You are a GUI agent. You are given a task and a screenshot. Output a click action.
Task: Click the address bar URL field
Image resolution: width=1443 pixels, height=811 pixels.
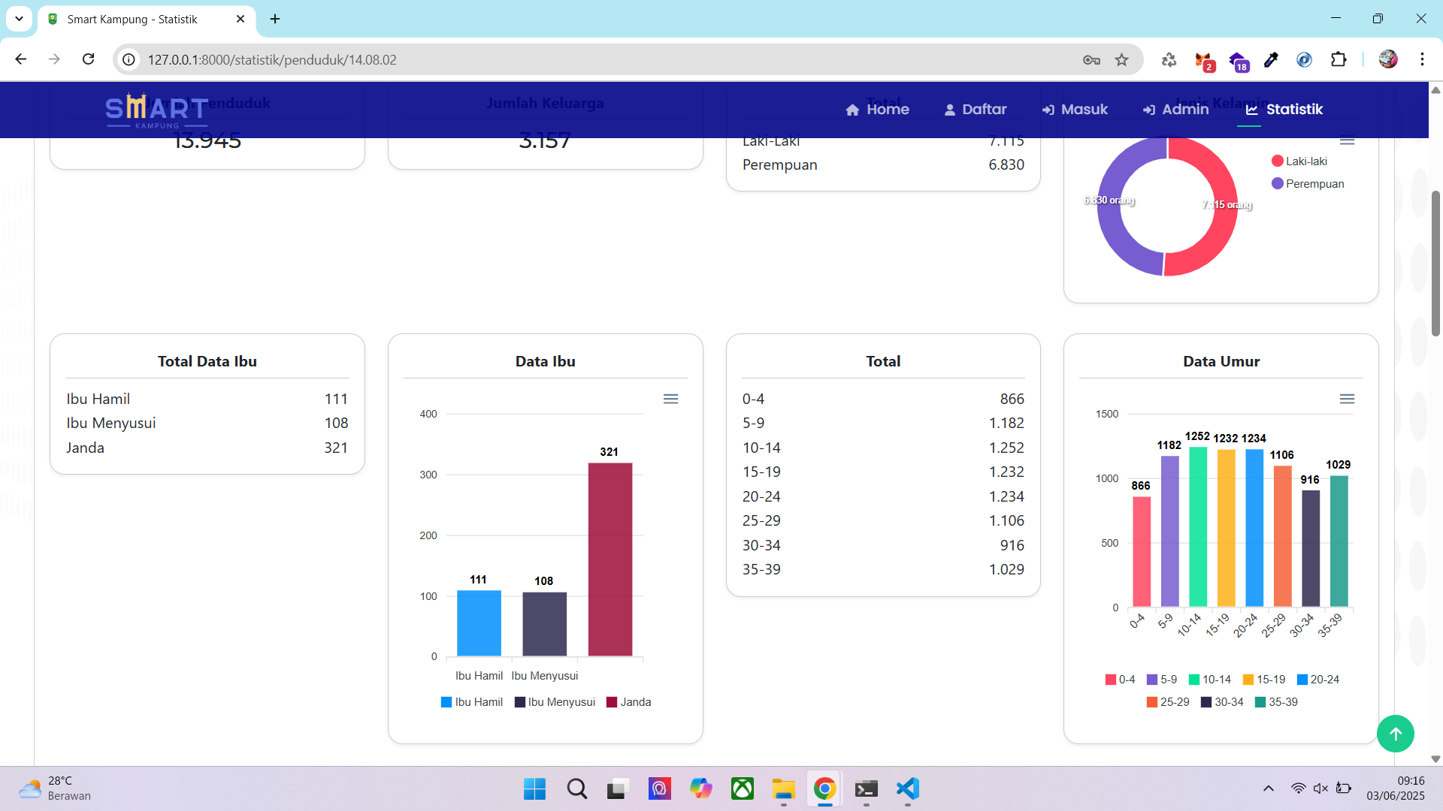[526, 60]
